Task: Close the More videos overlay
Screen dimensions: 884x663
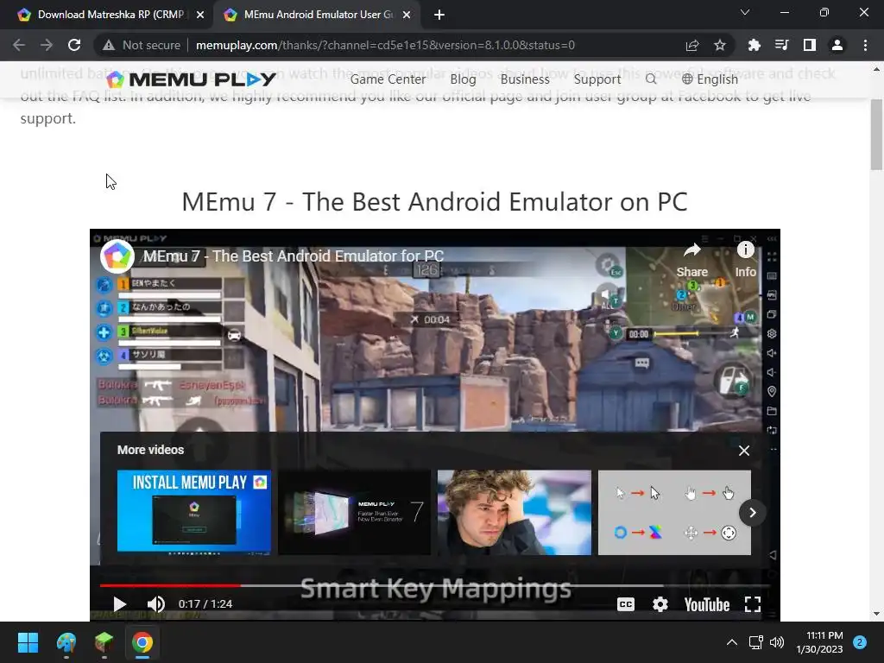Action: [x=744, y=451]
